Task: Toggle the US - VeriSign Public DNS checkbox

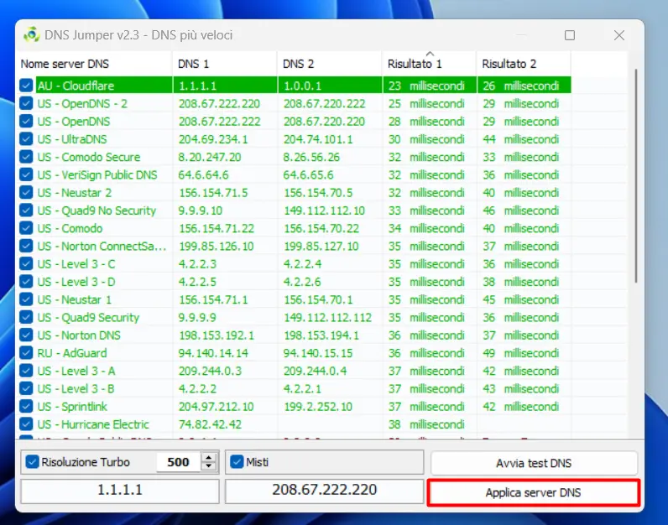Action: pyautogui.click(x=26, y=175)
